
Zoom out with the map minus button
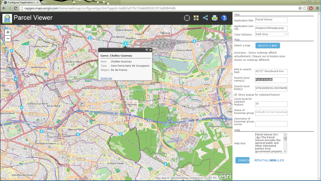click(8, 39)
